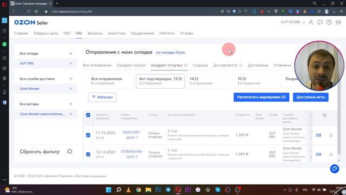Open posting number 0106849346-0011-1 link

point(132,154)
